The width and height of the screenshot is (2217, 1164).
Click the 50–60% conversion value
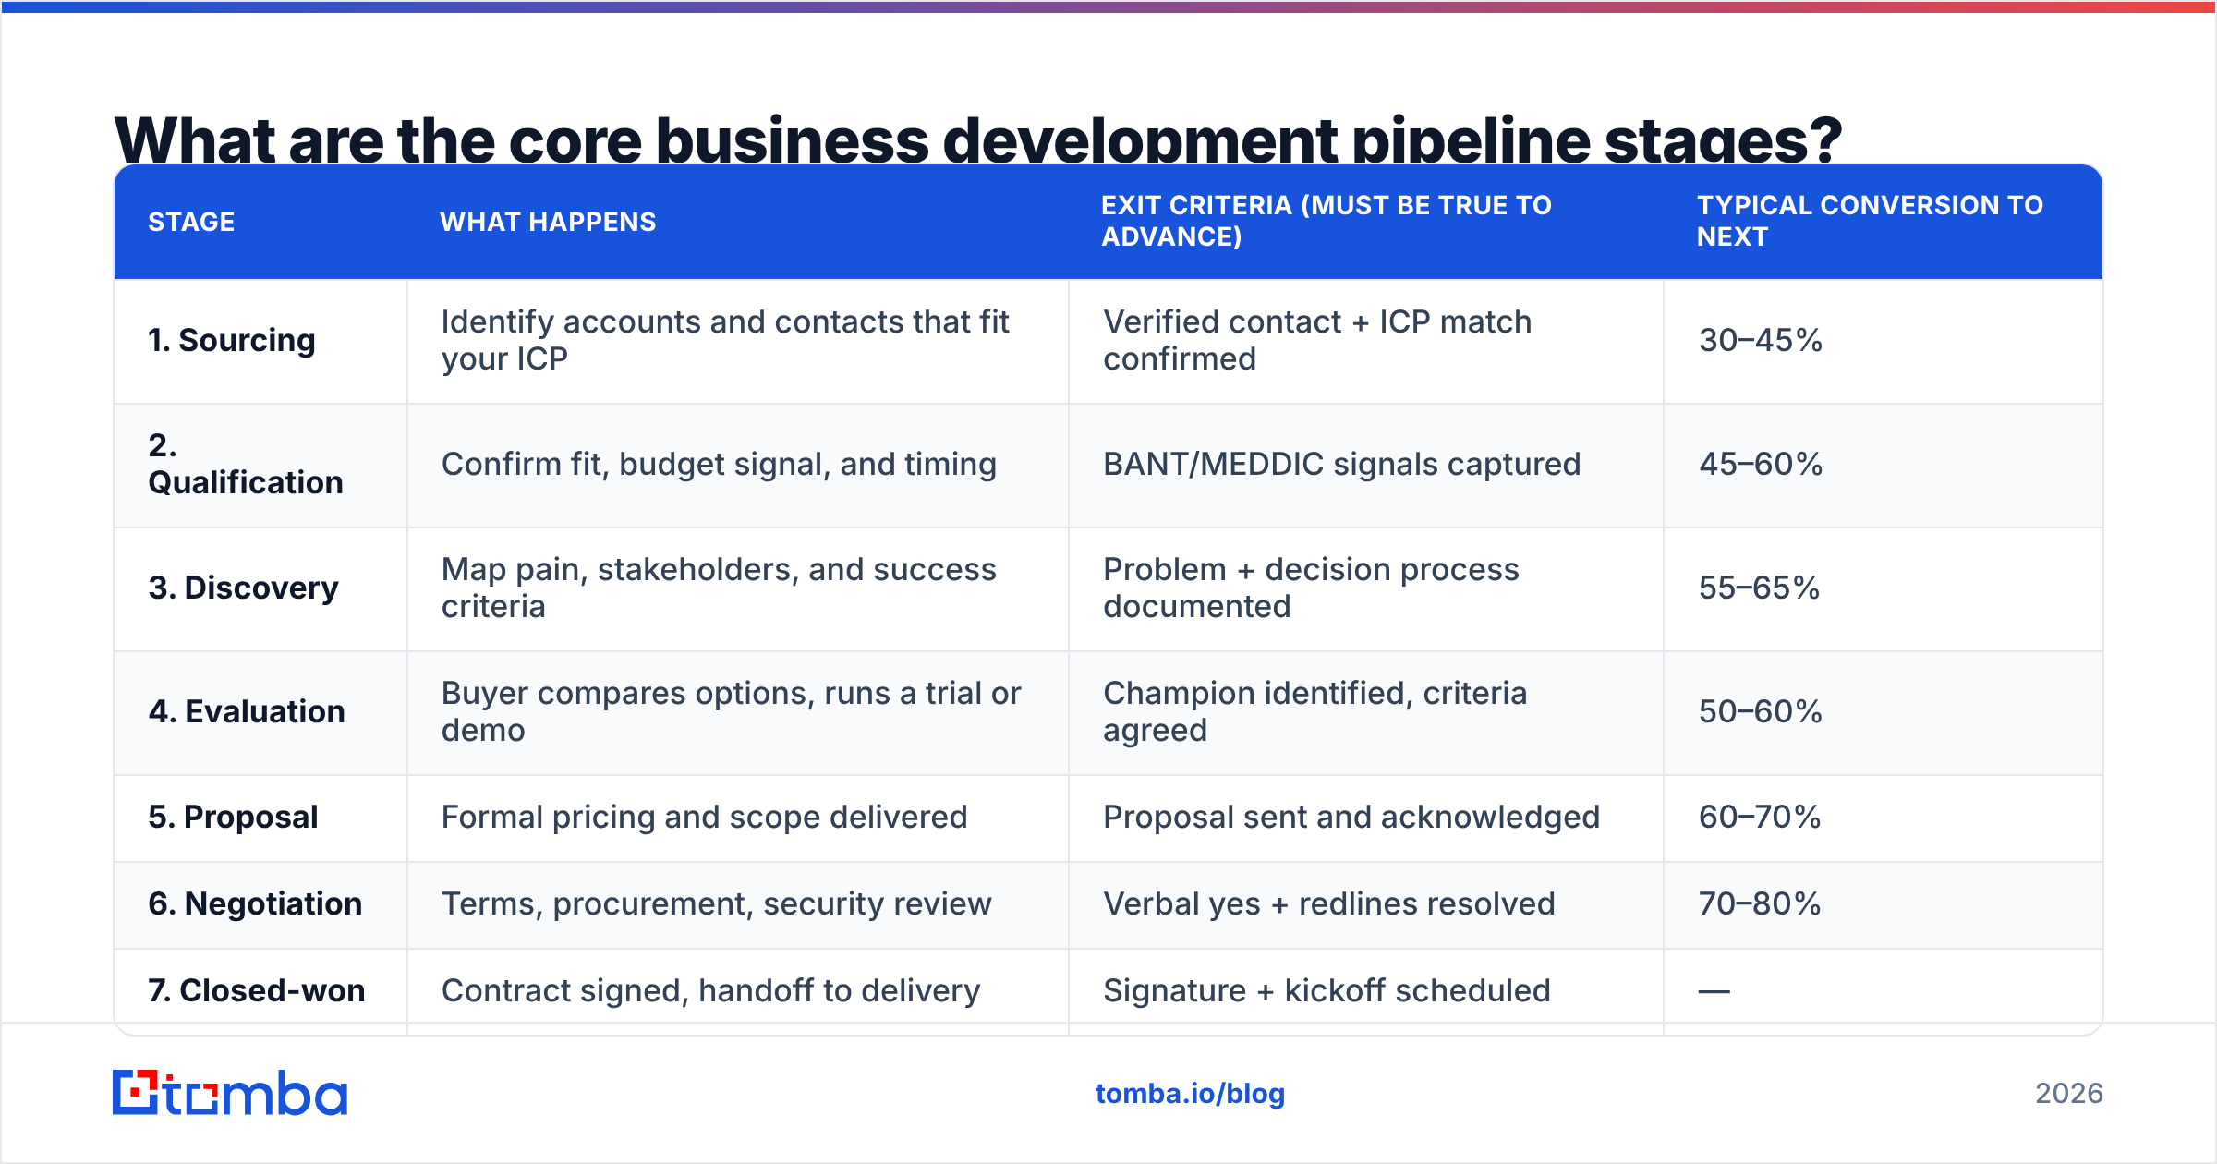click(1761, 711)
